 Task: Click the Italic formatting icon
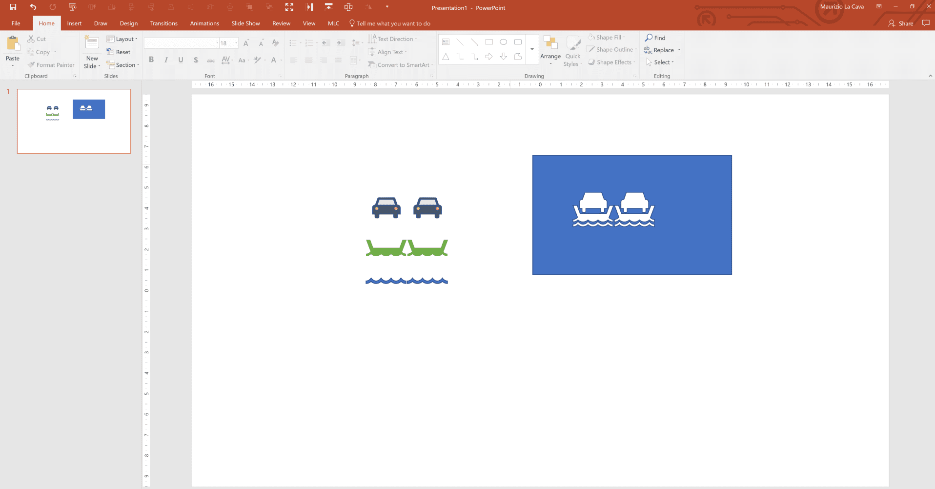click(x=166, y=60)
